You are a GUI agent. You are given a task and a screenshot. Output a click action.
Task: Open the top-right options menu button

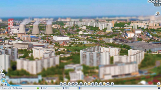[160, 1]
